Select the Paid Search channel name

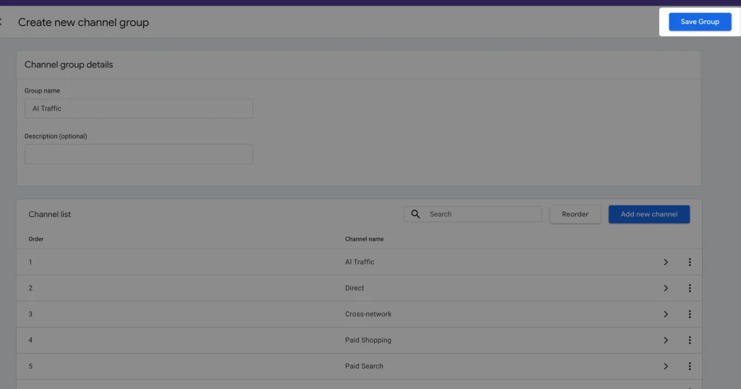[364, 366]
